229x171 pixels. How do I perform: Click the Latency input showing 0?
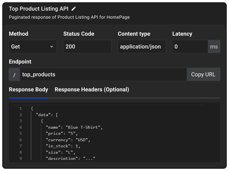tap(190, 47)
